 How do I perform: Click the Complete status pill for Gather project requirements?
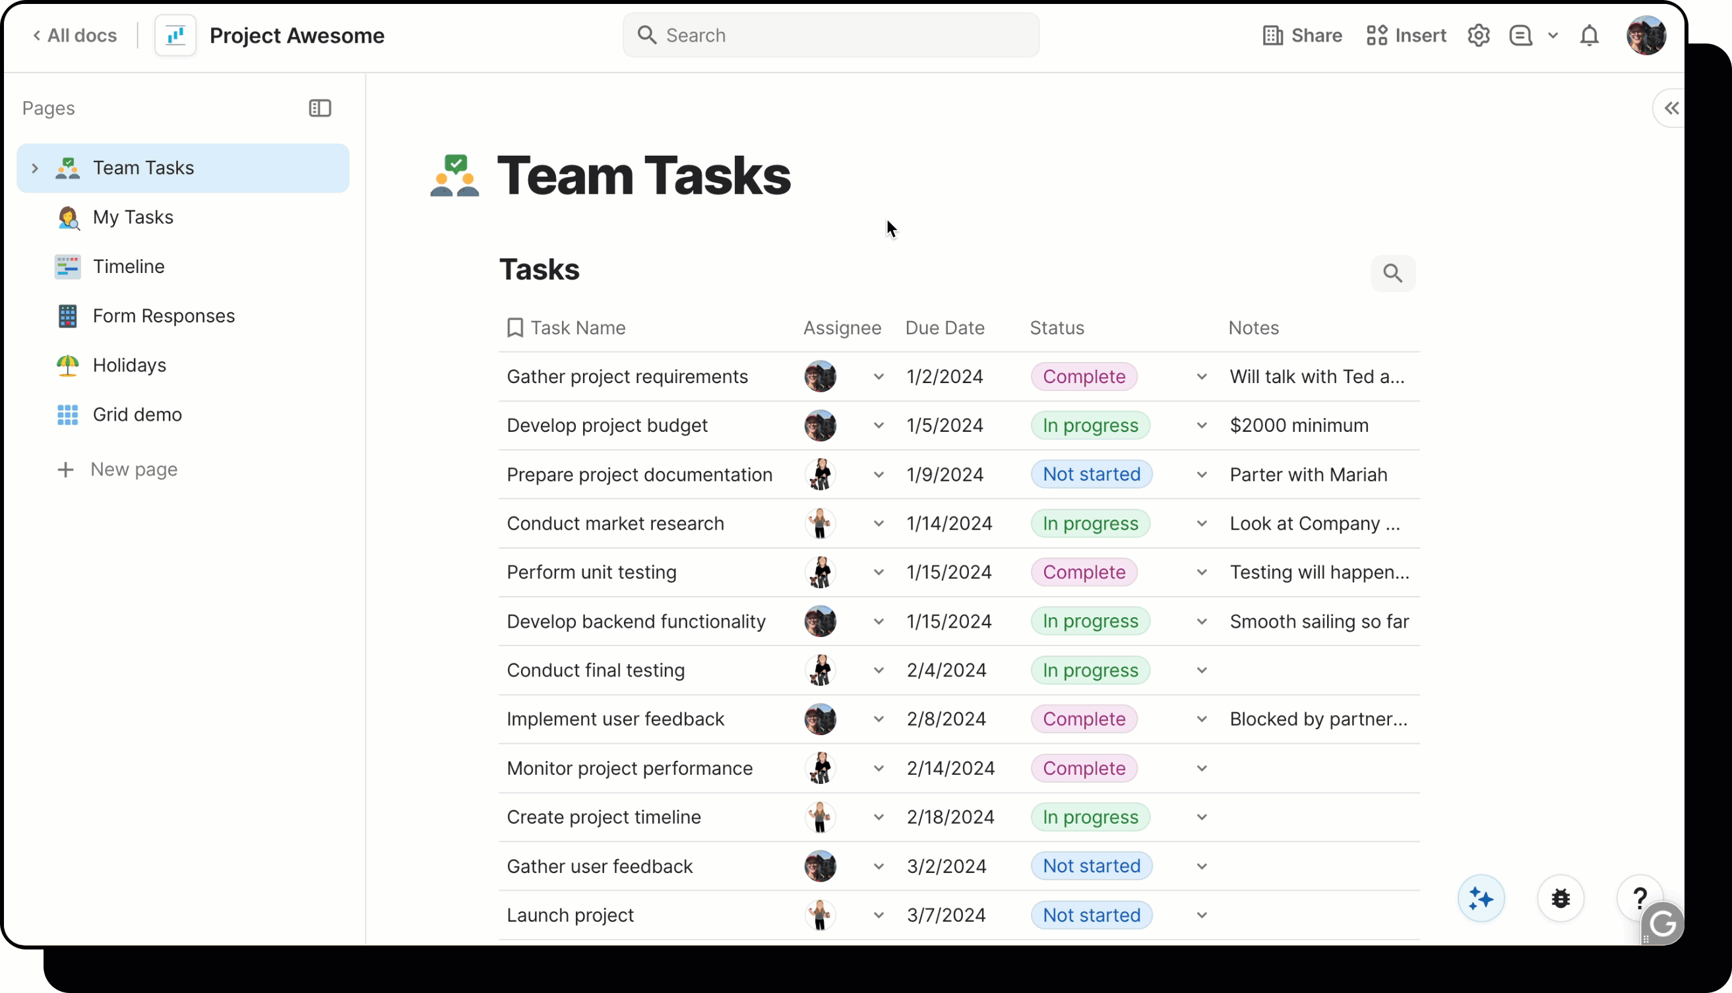[1083, 376]
